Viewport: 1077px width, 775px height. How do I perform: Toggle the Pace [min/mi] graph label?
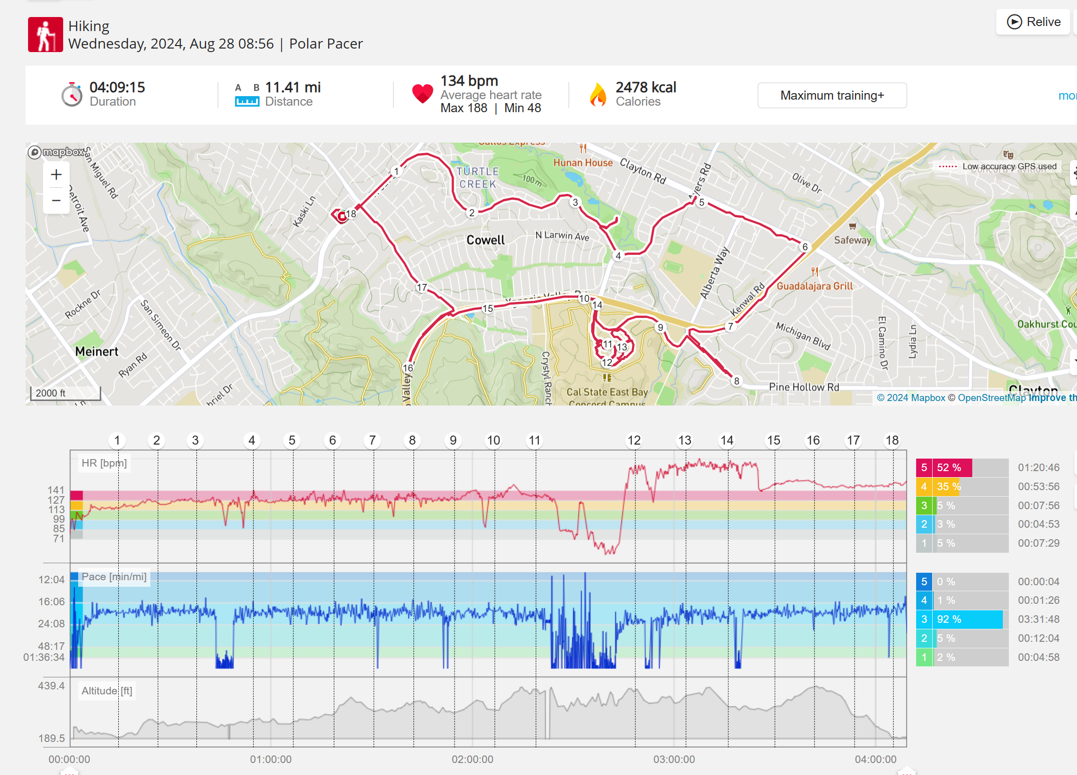click(x=114, y=577)
